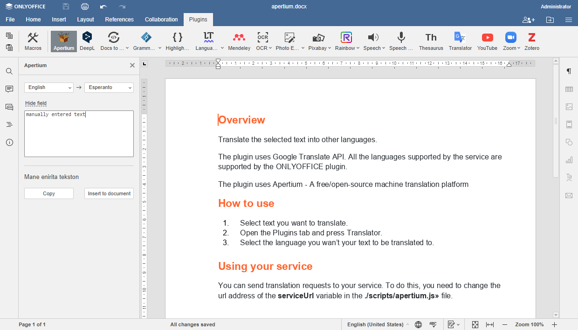578x330 pixels.
Task: Toggle spell checking in status bar
Action: [433, 324]
